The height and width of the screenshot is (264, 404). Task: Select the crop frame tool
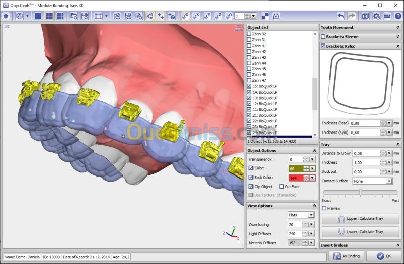[98, 16]
